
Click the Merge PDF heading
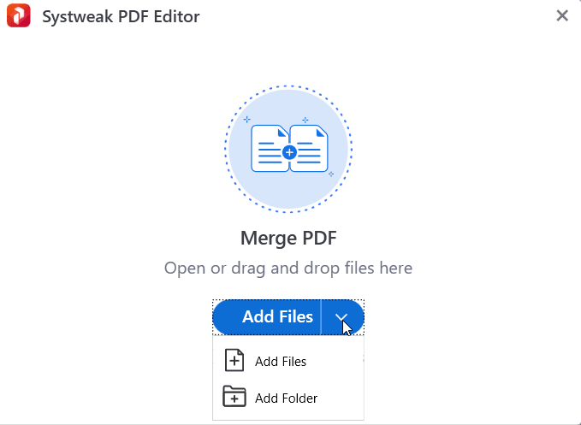point(288,238)
